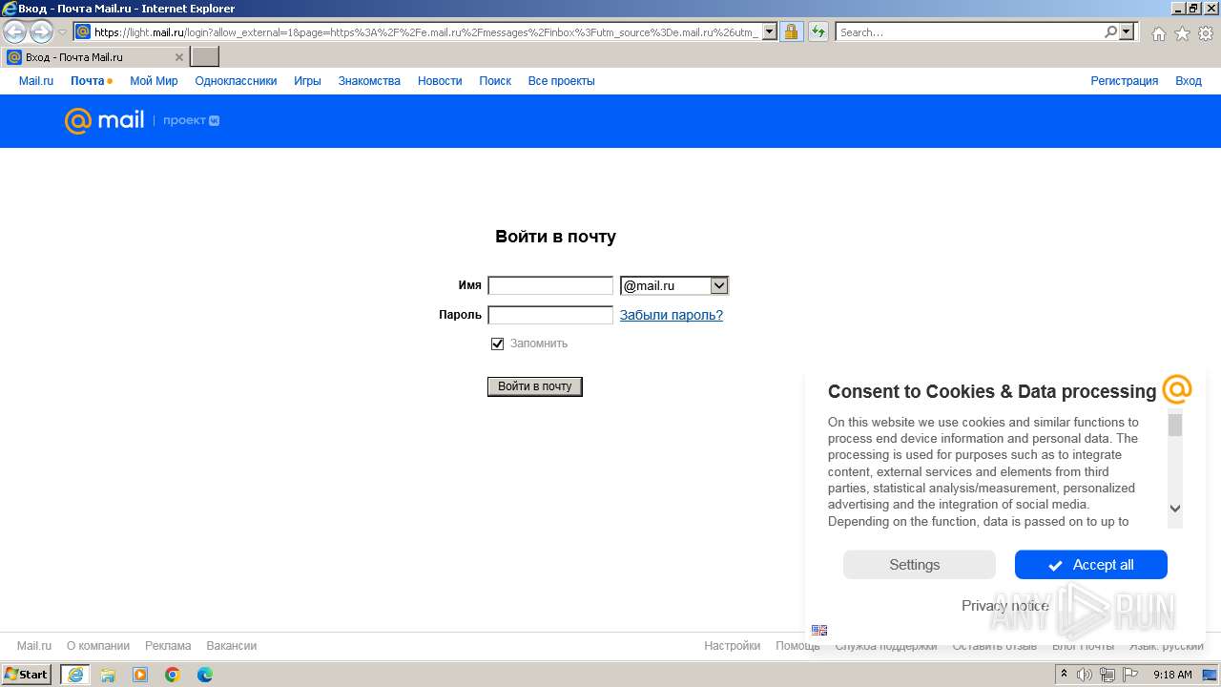Open Windows Media Player from taskbar
The width and height of the screenshot is (1221, 687).
140,675
